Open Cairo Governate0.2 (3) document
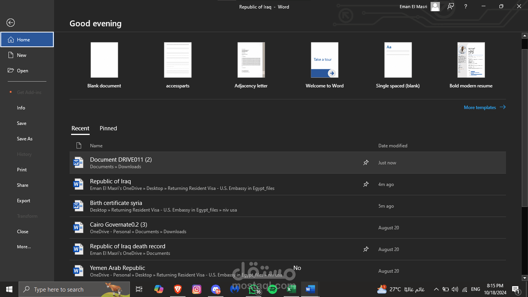528x297 pixels. (288, 228)
